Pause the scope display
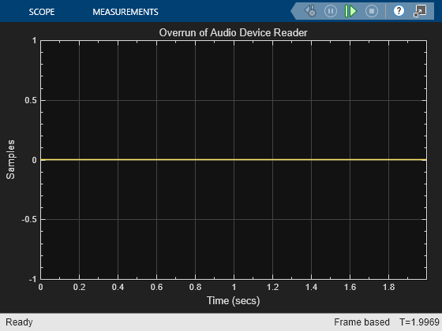 coord(331,11)
